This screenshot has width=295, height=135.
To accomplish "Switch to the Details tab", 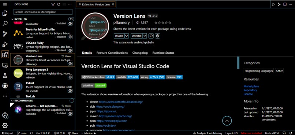I will point(87,53).
